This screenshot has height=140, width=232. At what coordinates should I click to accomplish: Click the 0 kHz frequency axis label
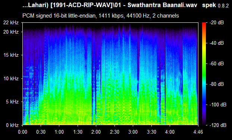(12, 125)
